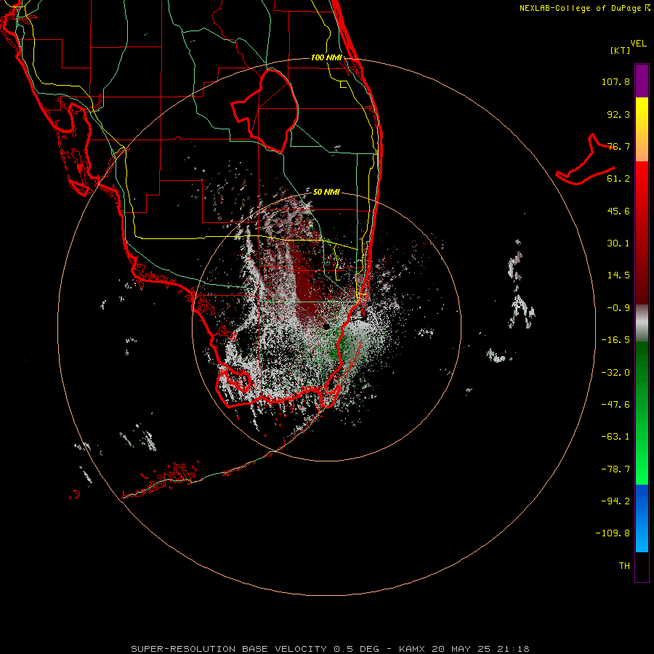Pick the gray near-zero segment of the color bar
654x654 pixels.
pyautogui.click(x=642, y=323)
